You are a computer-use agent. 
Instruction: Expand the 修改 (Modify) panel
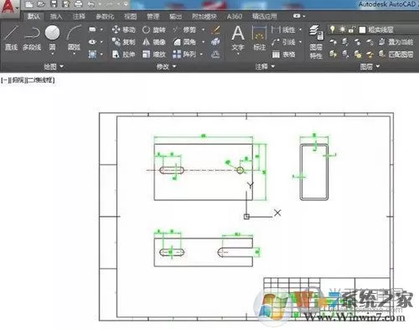point(166,66)
